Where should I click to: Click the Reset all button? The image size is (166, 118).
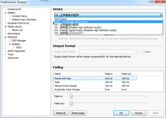pyautogui.click(x=61, y=113)
